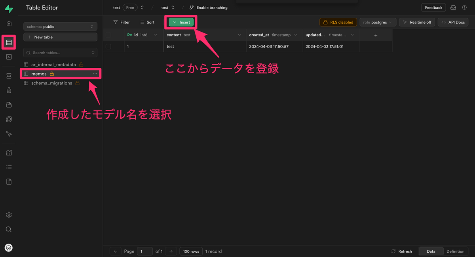The height and width of the screenshot is (257, 475).
Task: Open the Database sidebar icon
Action: coord(9,76)
